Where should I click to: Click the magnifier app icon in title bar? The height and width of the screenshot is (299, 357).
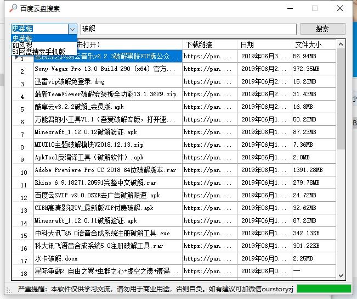click(13, 8)
